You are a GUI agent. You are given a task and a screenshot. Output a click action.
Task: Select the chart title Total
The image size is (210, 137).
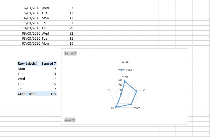(x=125, y=62)
